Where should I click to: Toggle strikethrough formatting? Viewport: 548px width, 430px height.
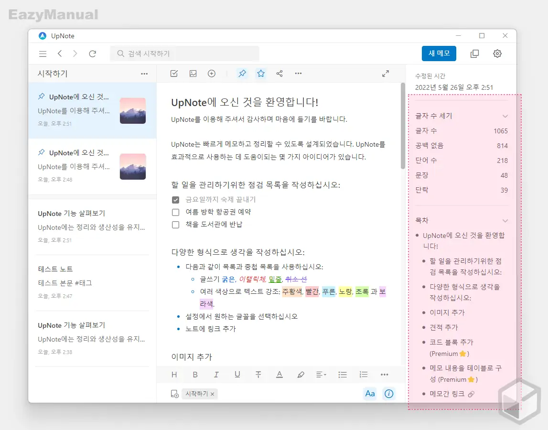coord(258,375)
